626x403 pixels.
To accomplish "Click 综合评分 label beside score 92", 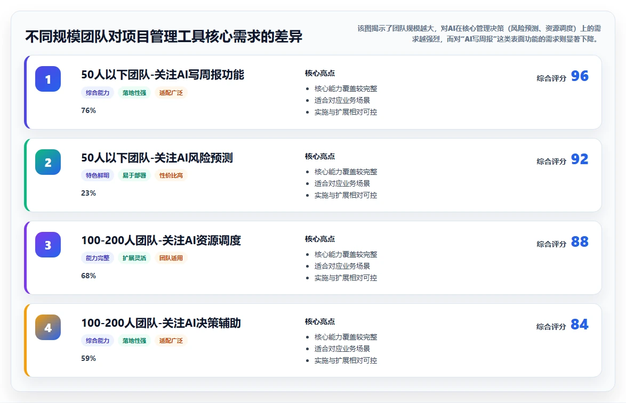I will pos(551,162).
